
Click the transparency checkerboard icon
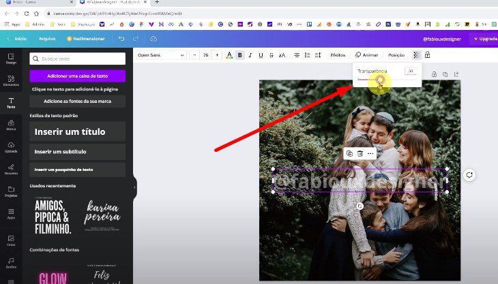pos(416,55)
